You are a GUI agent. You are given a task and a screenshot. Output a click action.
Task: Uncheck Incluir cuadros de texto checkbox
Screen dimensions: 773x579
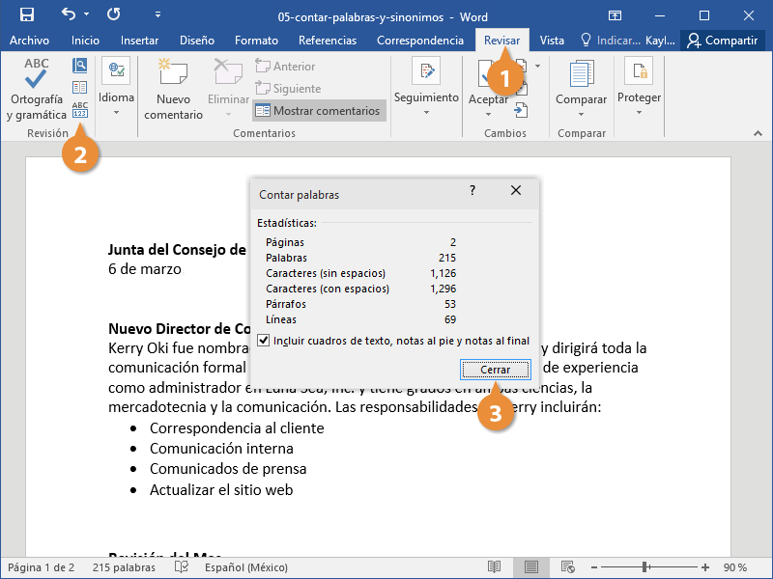(263, 341)
